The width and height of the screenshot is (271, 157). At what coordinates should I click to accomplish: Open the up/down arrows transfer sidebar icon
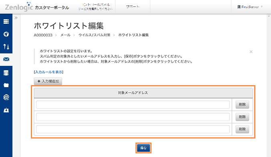click(x=6, y=47)
